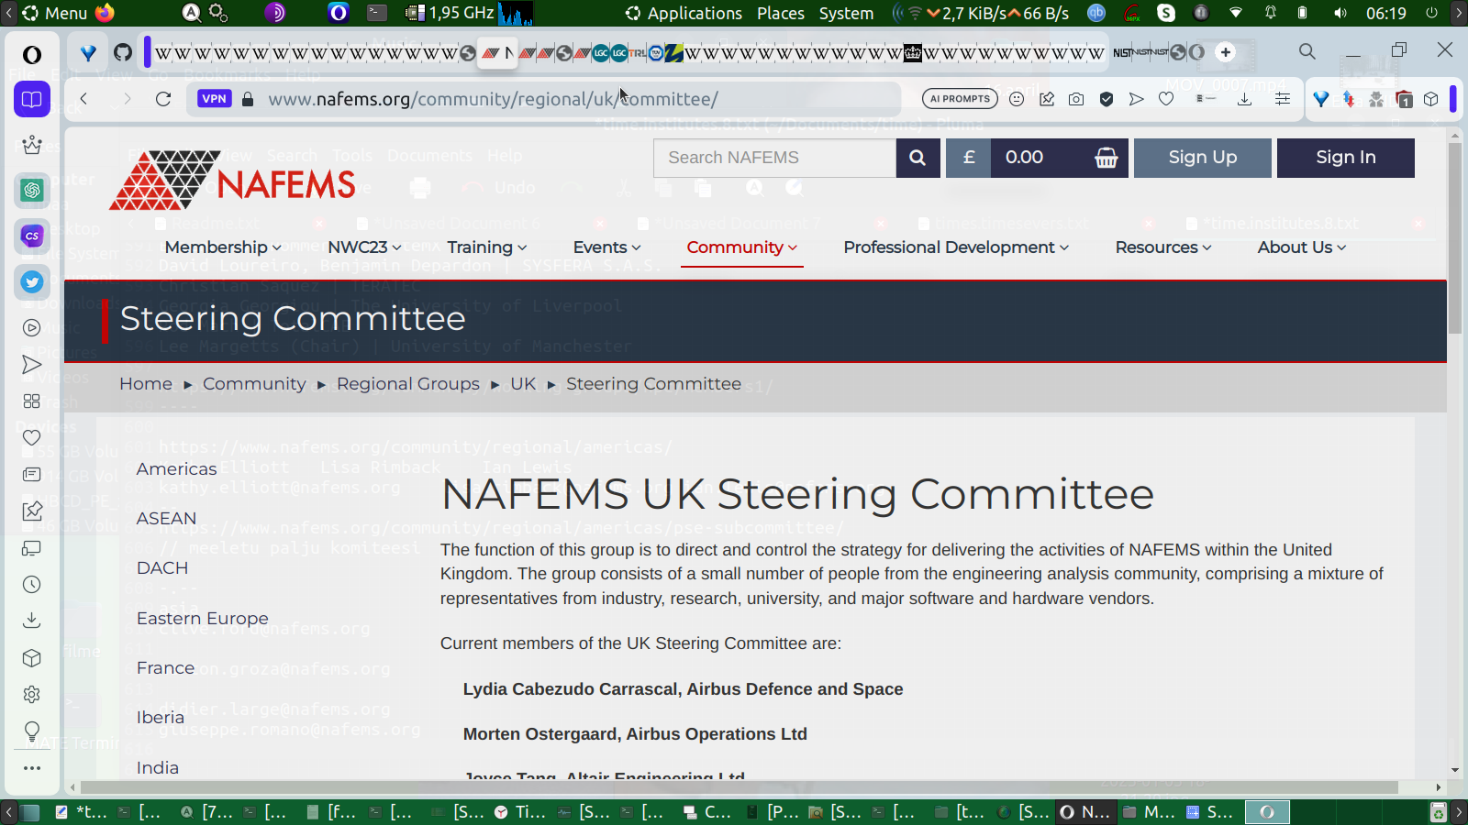Add page to bookmarks with heart icon
Image resolution: width=1468 pixels, height=825 pixels.
pos(1166,99)
